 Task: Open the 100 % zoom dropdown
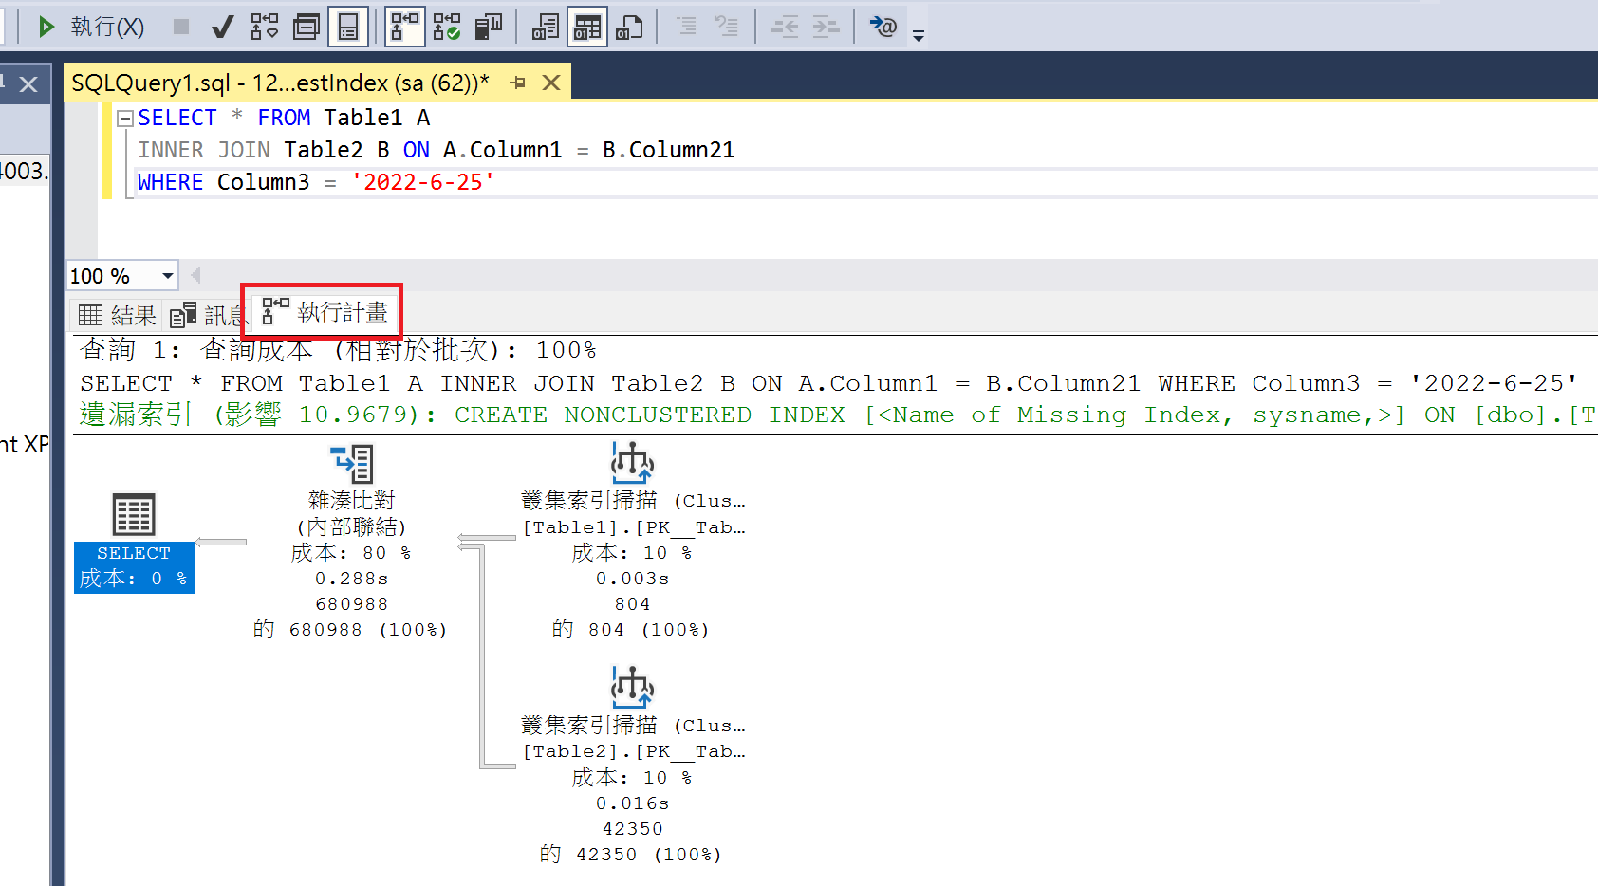167,276
